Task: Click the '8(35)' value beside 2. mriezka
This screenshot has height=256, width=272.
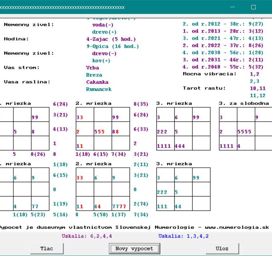Action: click(x=141, y=104)
